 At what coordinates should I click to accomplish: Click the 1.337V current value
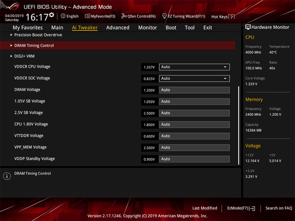149,67
